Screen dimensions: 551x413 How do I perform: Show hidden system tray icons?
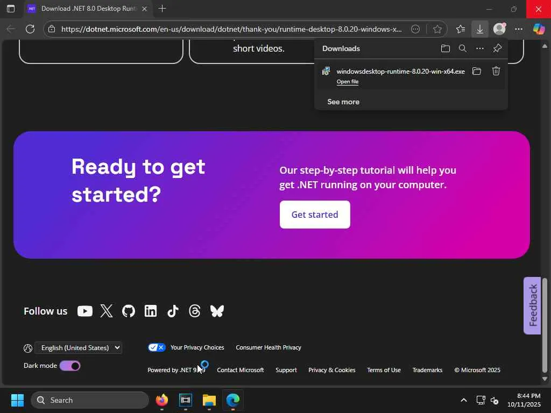pyautogui.click(x=463, y=400)
